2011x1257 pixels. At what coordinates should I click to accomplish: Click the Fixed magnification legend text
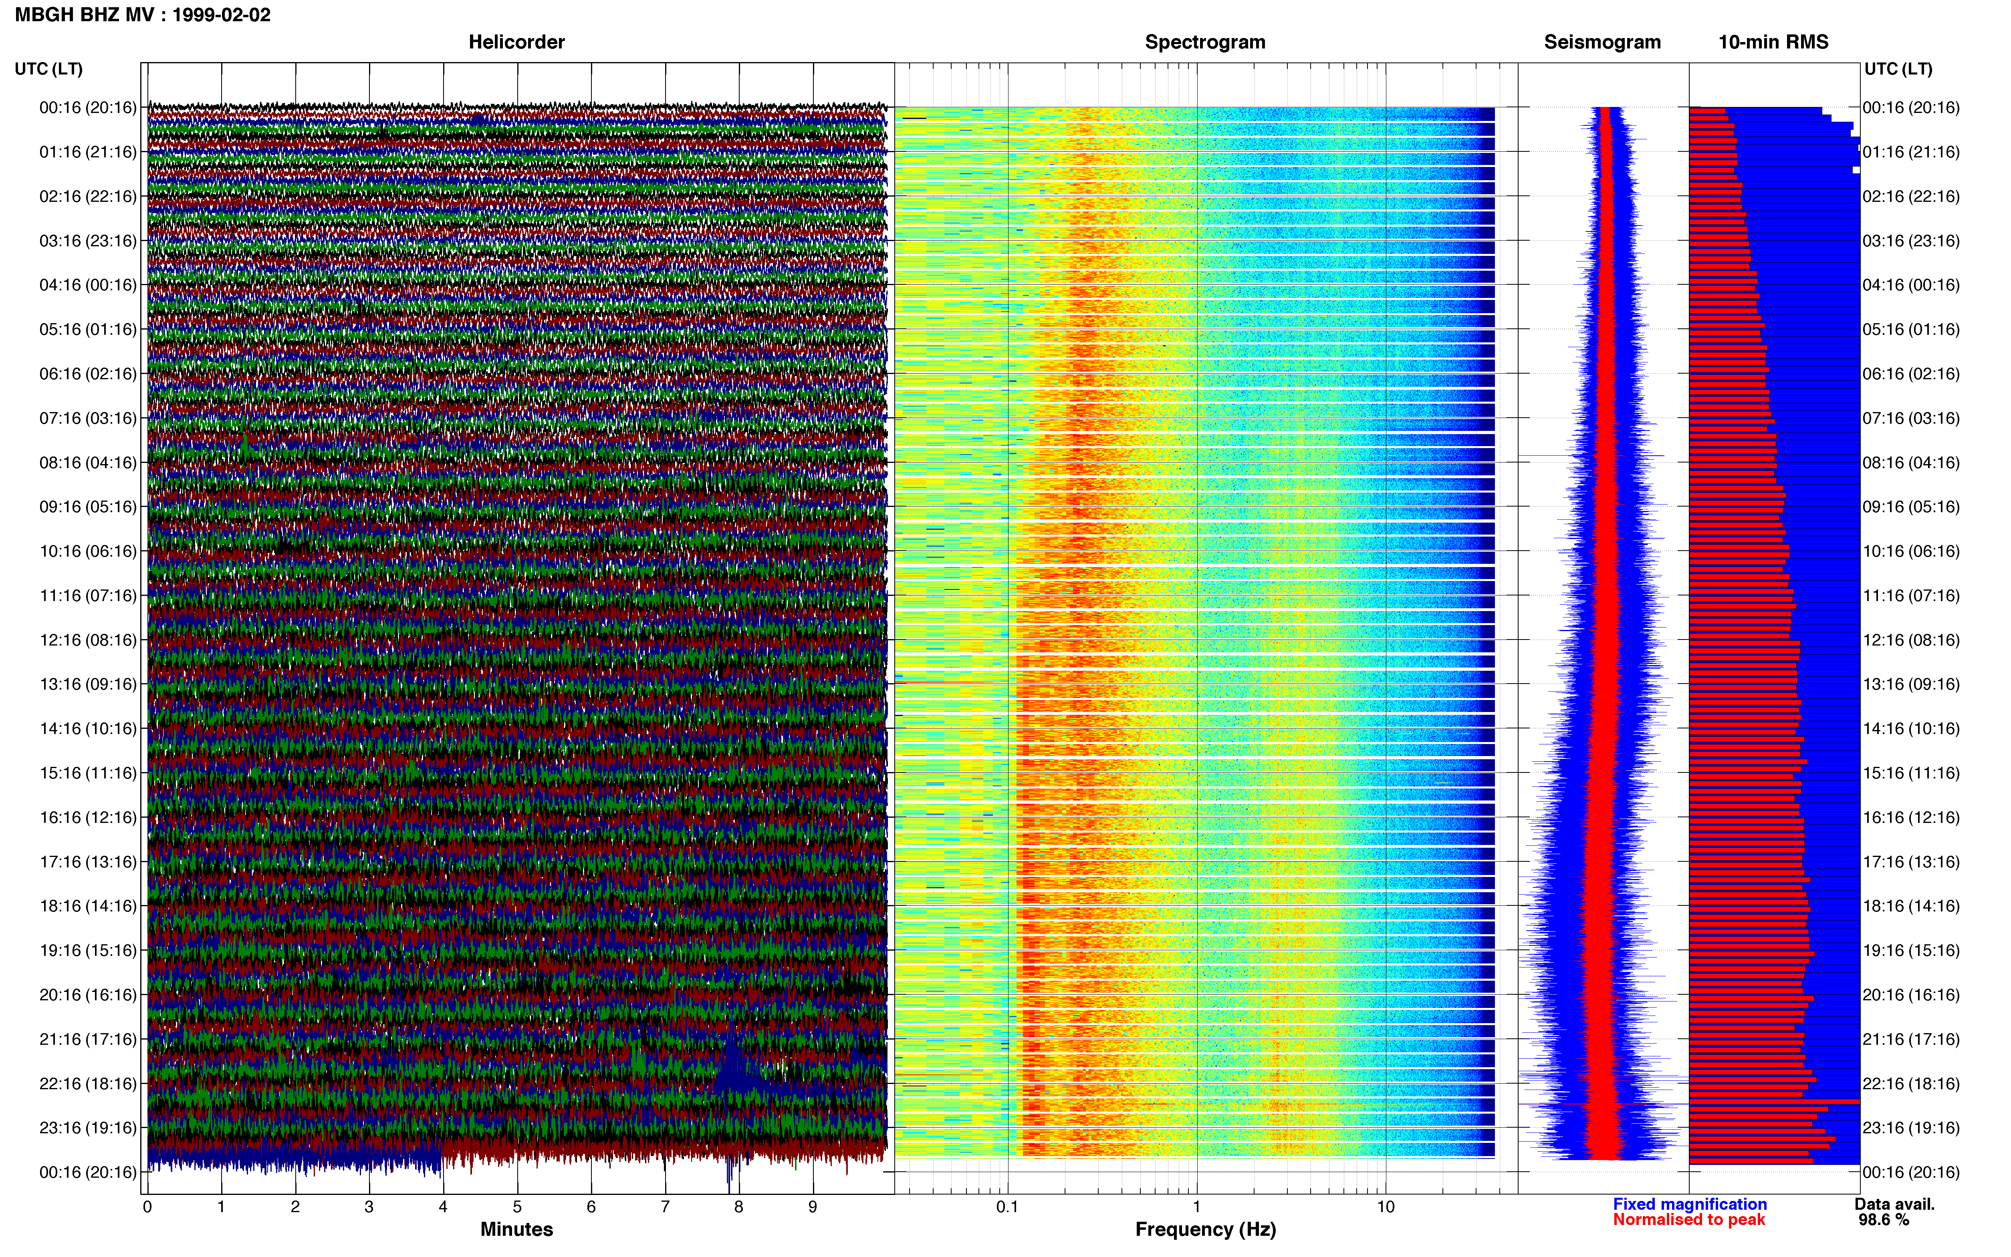pyautogui.click(x=1689, y=1204)
